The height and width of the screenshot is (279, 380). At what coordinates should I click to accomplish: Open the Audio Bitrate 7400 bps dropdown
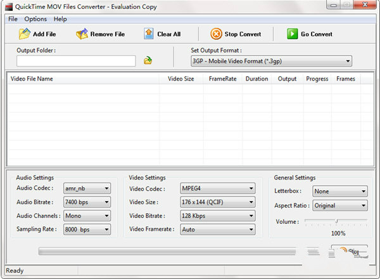(87, 202)
